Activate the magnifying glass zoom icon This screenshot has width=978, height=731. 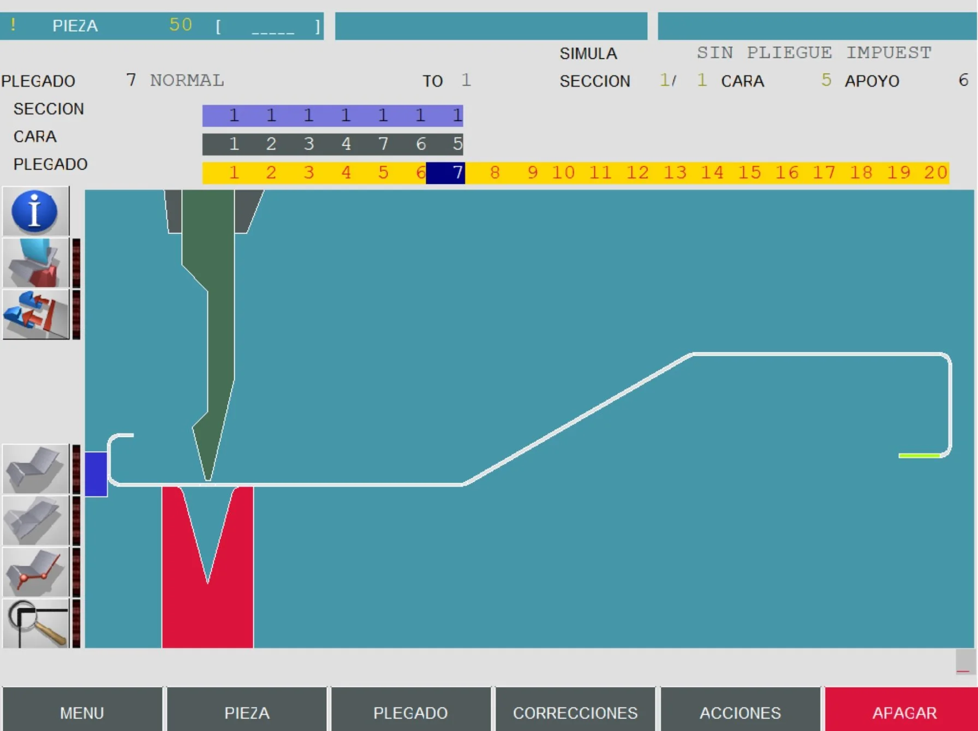click(35, 624)
